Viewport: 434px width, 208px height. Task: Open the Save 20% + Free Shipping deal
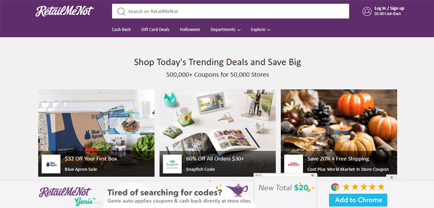[x=338, y=159]
